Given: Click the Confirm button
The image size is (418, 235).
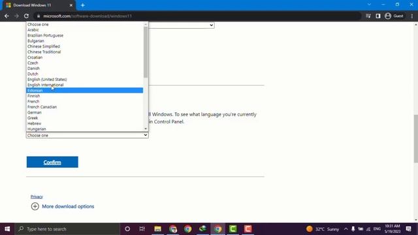Looking at the screenshot, I should pyautogui.click(x=52, y=162).
